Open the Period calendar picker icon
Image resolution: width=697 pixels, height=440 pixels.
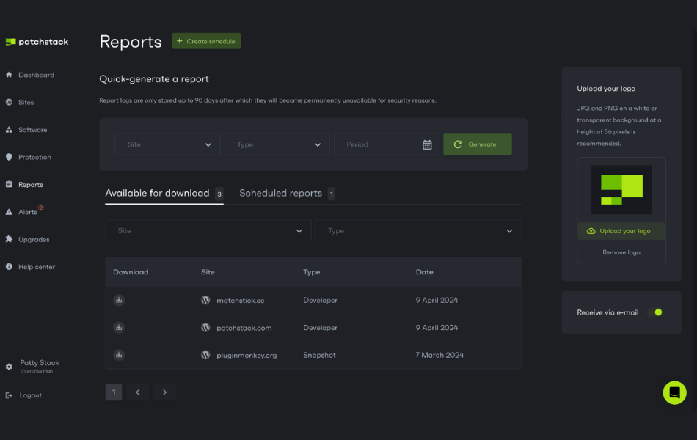[x=427, y=144]
